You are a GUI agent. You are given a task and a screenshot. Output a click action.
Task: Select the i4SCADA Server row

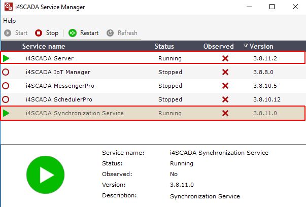tap(153, 57)
